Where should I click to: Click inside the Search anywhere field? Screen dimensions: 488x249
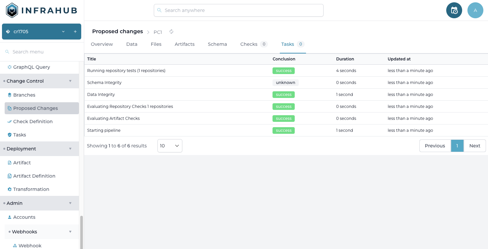coord(238,10)
